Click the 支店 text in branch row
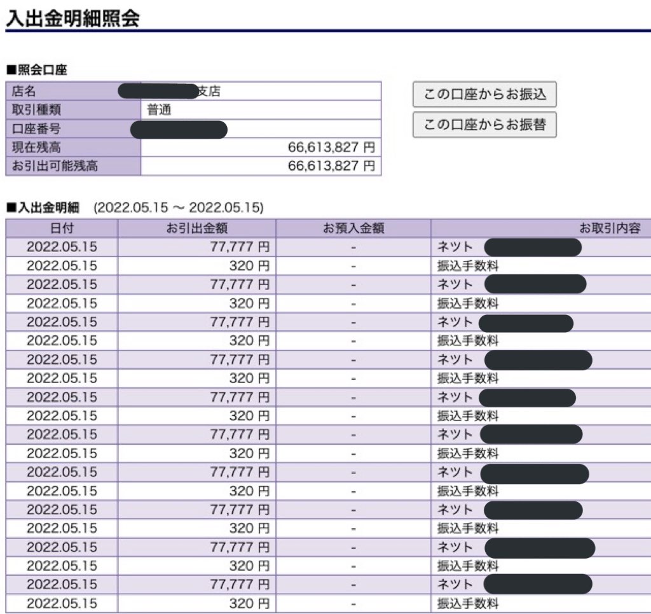This screenshot has height=614, width=651. click(x=209, y=92)
